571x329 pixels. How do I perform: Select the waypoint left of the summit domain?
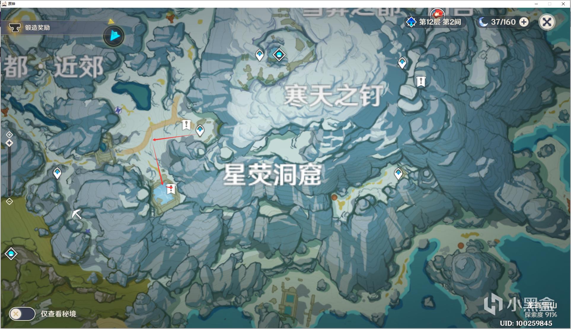260,55
